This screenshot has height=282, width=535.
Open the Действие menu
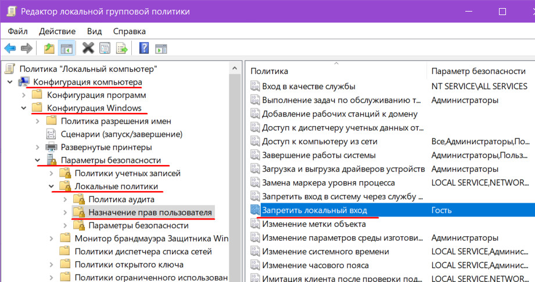[58, 31]
